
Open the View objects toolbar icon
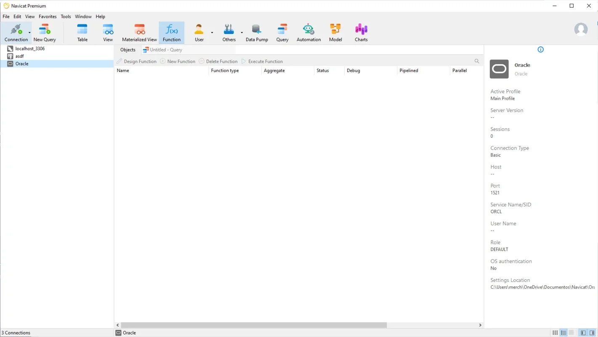pyautogui.click(x=108, y=33)
